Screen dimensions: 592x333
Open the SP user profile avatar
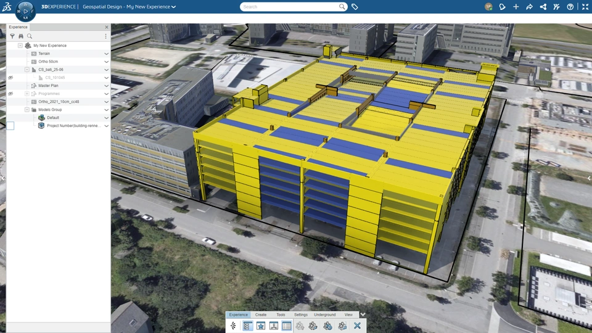pos(488,7)
